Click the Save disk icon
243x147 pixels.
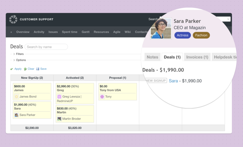click(38, 69)
